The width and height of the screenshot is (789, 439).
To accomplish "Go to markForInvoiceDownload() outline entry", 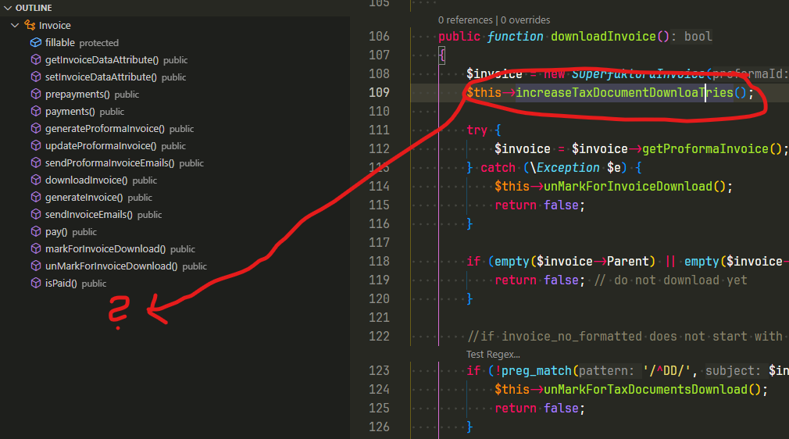I will pyautogui.click(x=105, y=249).
